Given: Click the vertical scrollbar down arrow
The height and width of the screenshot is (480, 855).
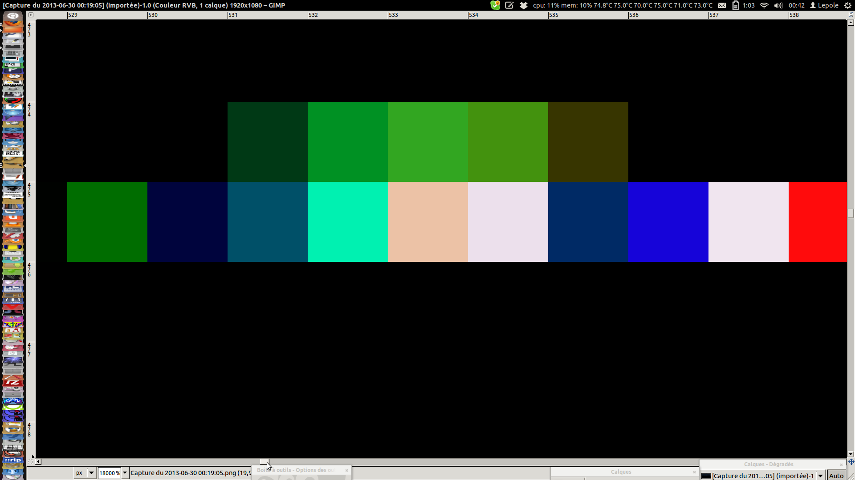Looking at the screenshot, I should pos(851,454).
